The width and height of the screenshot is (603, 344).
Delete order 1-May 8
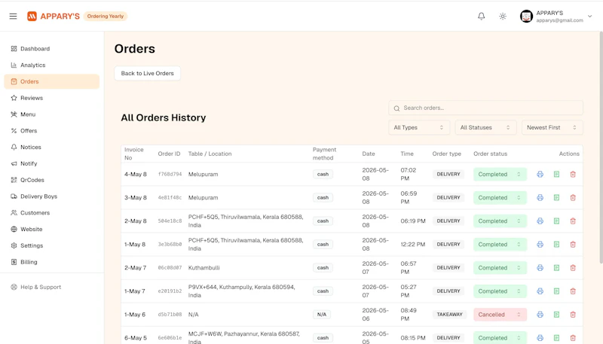point(573,245)
